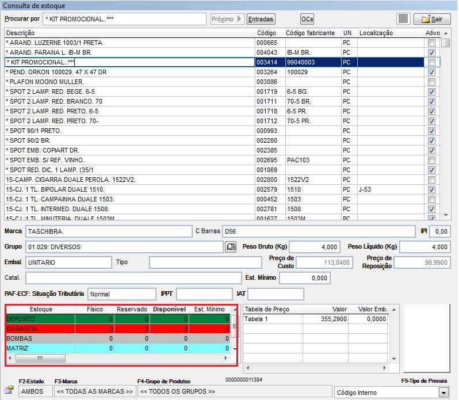459x400 pixels.
Task: Click the stock table scroll-left arrow
Action: click(10, 358)
